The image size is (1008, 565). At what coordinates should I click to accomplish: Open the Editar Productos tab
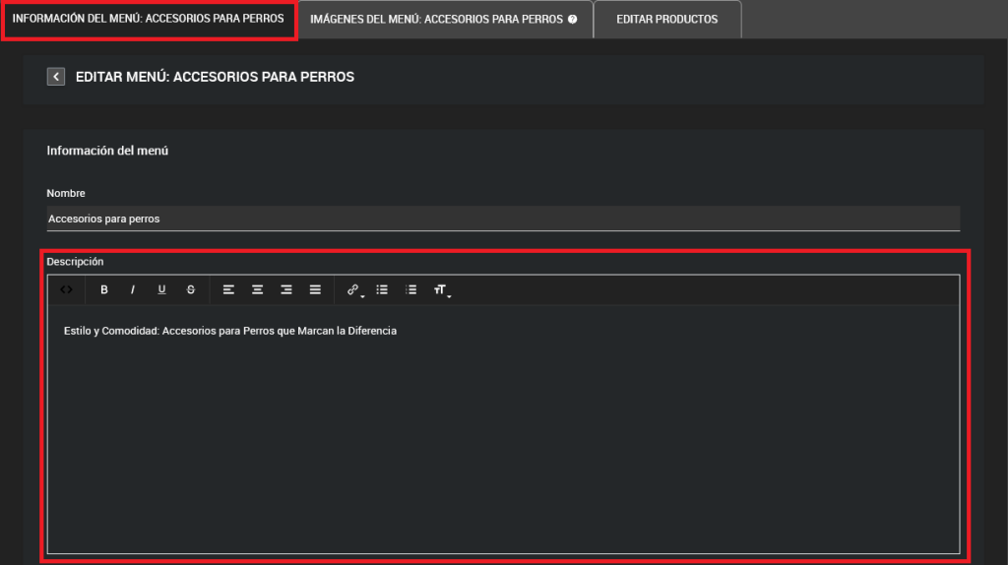pos(666,20)
